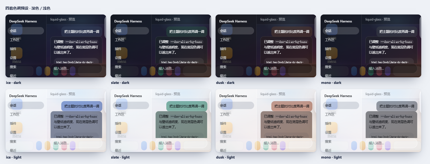This screenshot has width=430, height=164.
Task: Click the green user bubble in slate · dark
Action: click(187, 31)
